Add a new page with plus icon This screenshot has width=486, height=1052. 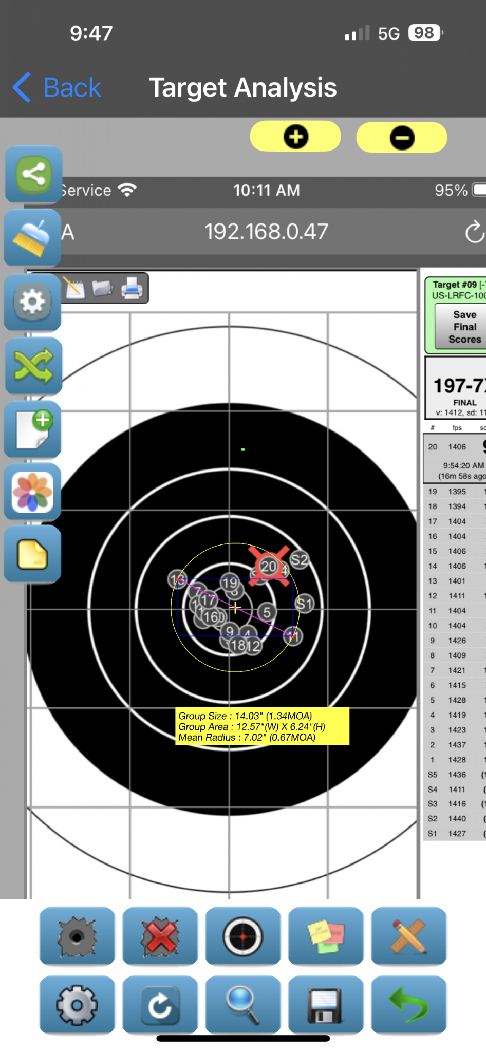point(33,429)
